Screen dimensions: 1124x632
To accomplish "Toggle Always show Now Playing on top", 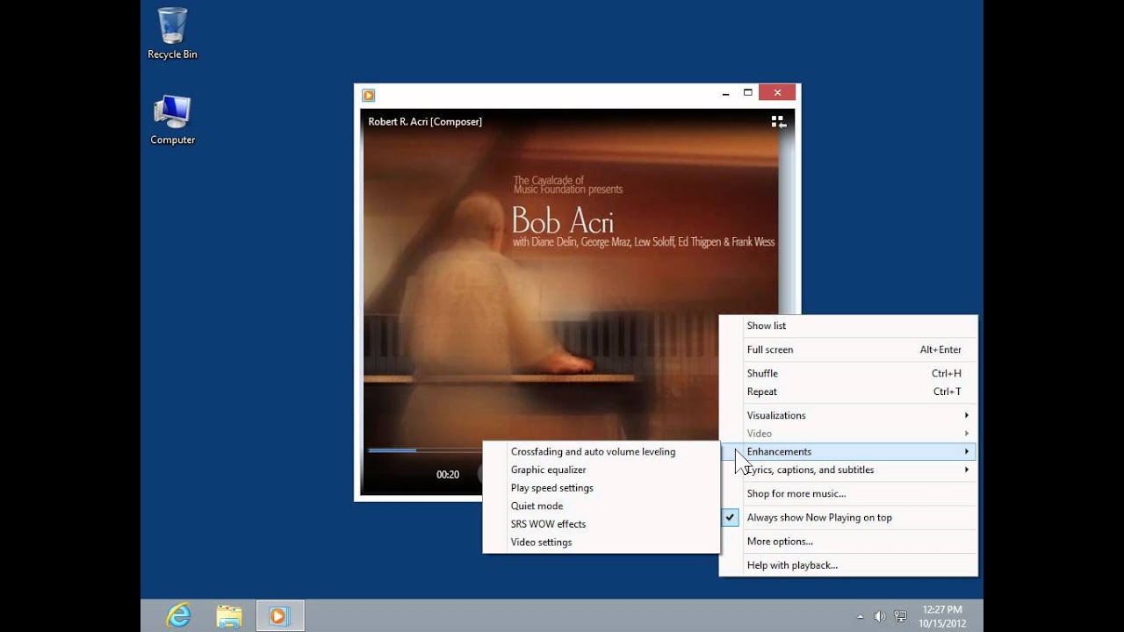I will (x=848, y=518).
